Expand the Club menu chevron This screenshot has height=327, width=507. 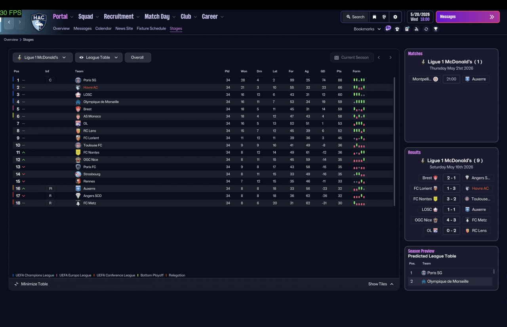coord(195,17)
